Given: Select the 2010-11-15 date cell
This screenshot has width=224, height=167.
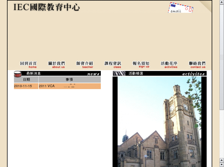Looking at the screenshot, I should (26, 86).
